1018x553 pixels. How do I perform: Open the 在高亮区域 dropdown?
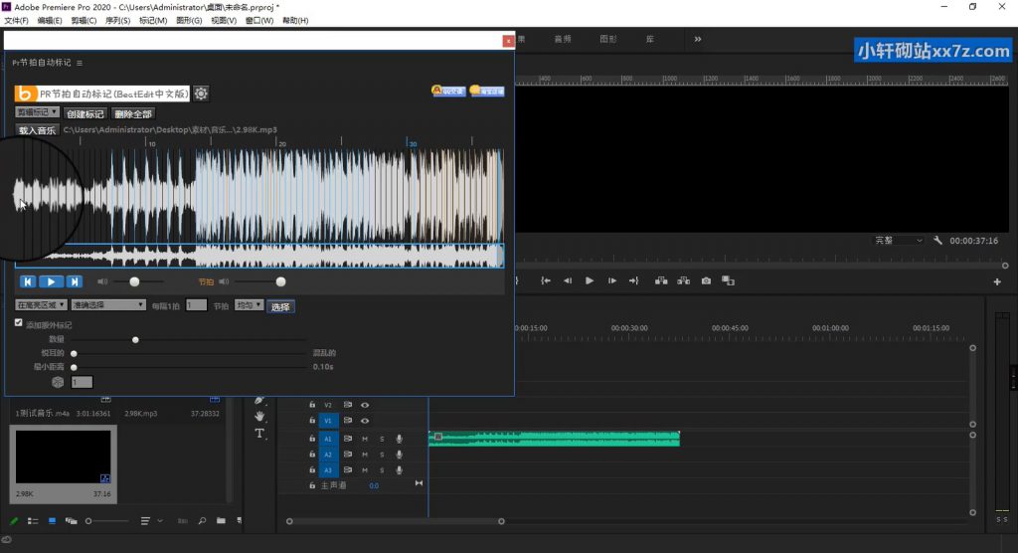[41, 304]
